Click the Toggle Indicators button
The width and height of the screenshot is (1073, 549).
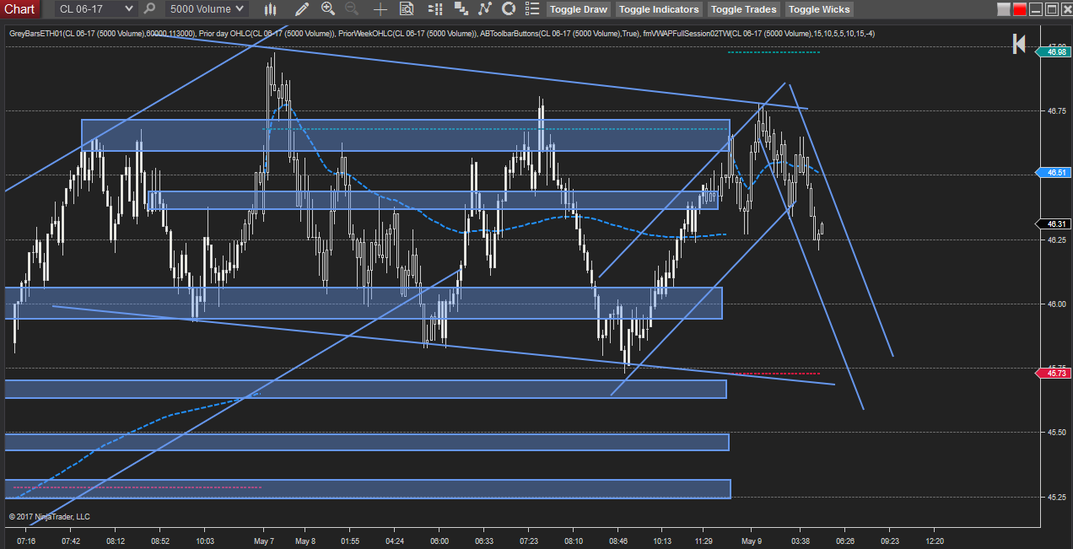coord(659,9)
